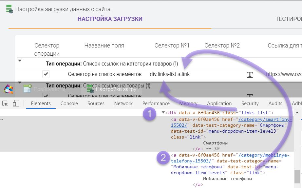Click the Настройка загрузки taskbar item icon
Viewport: 302px width, 188px height.
point(90,89)
